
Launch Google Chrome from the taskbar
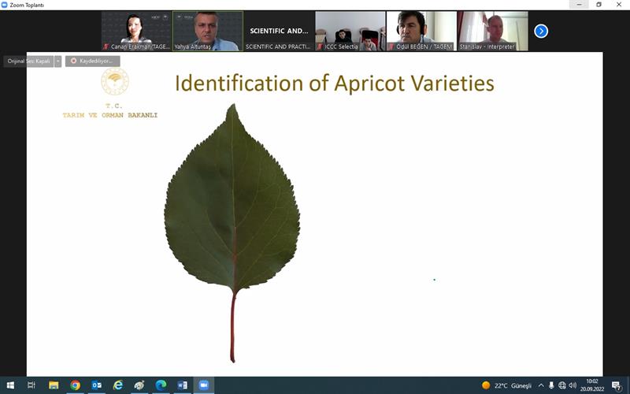tap(75, 385)
